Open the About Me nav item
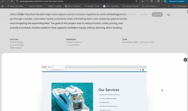188x111 pixels. point(131,14)
